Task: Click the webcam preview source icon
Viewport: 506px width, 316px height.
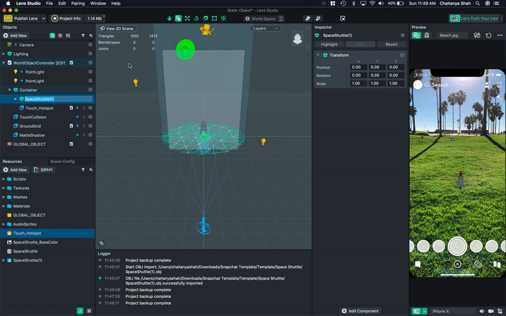Action: tap(427, 35)
